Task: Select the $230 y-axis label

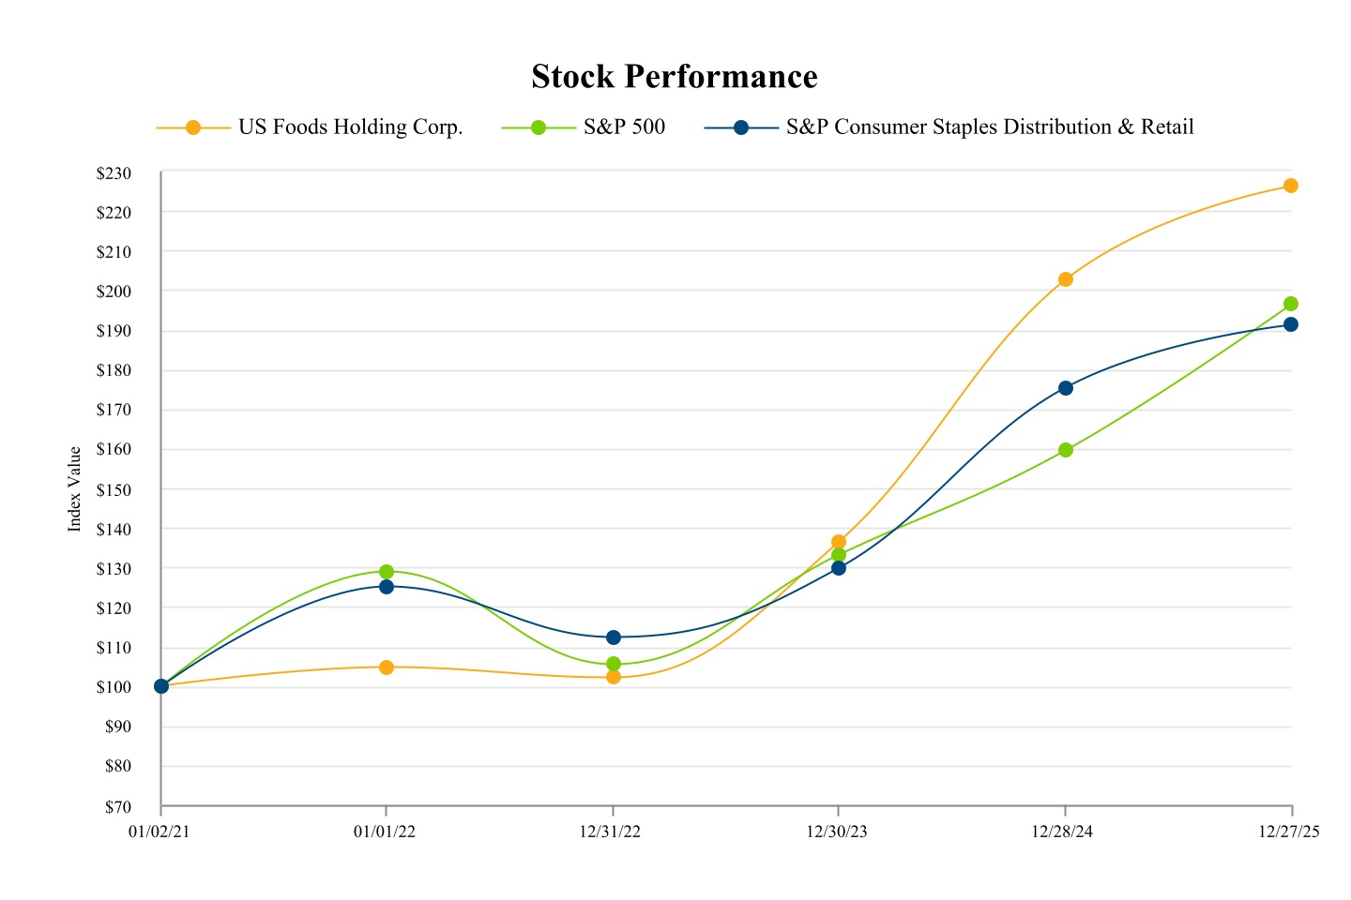Action: (x=113, y=173)
